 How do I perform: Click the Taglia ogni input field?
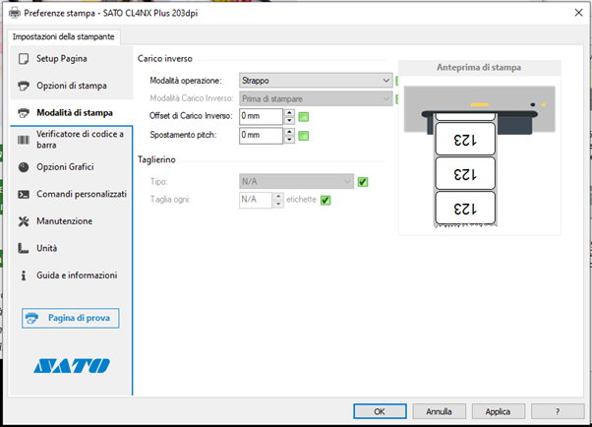[256, 200]
